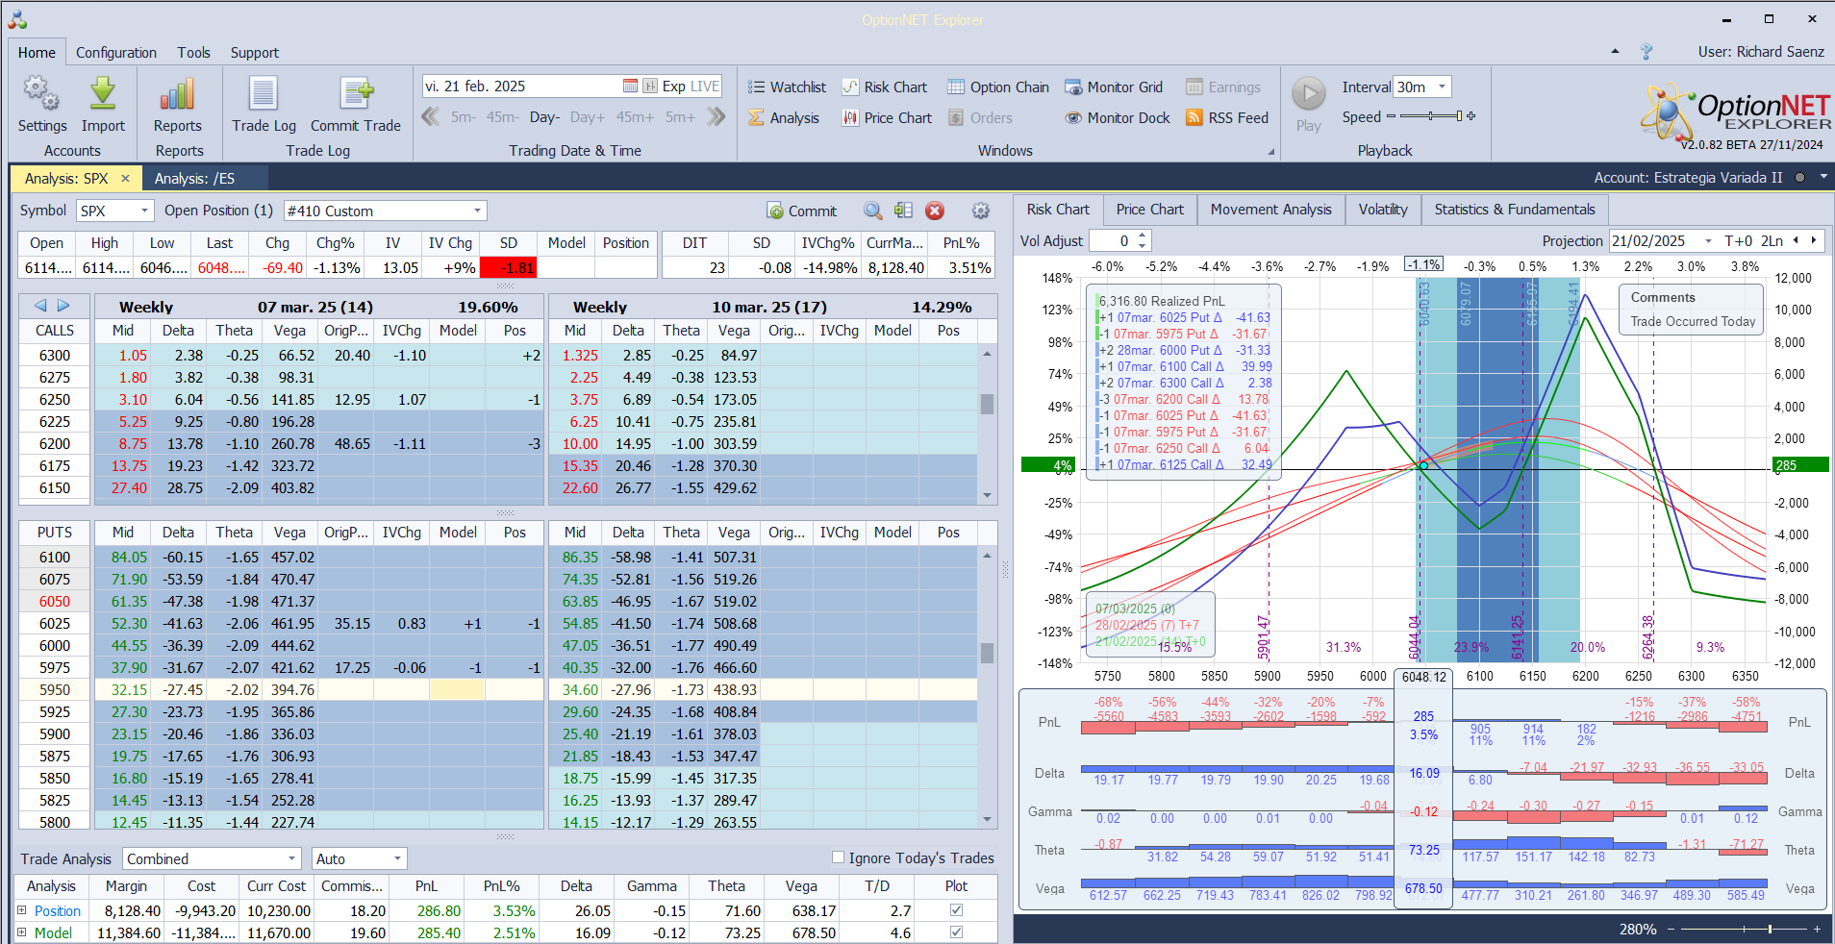Click the red delete position icon
1835x944 pixels.
[935, 211]
